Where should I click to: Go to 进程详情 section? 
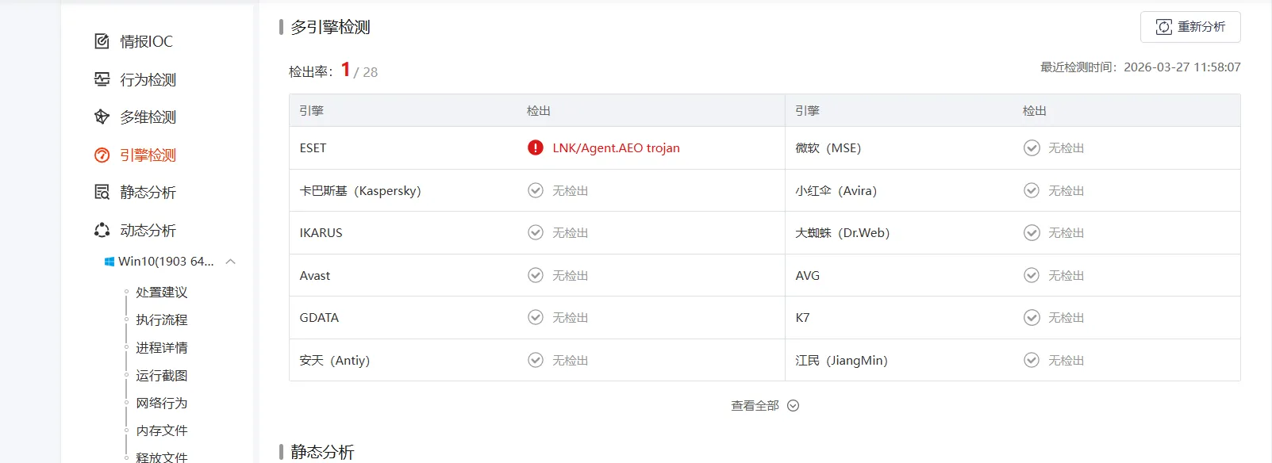pyautogui.click(x=162, y=348)
